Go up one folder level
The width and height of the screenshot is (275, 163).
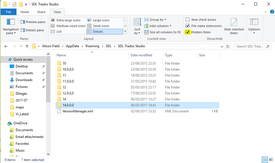[x=27, y=46]
